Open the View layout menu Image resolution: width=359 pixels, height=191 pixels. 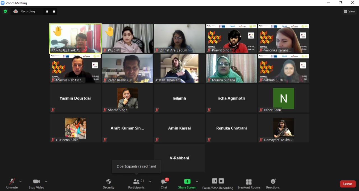click(x=349, y=11)
